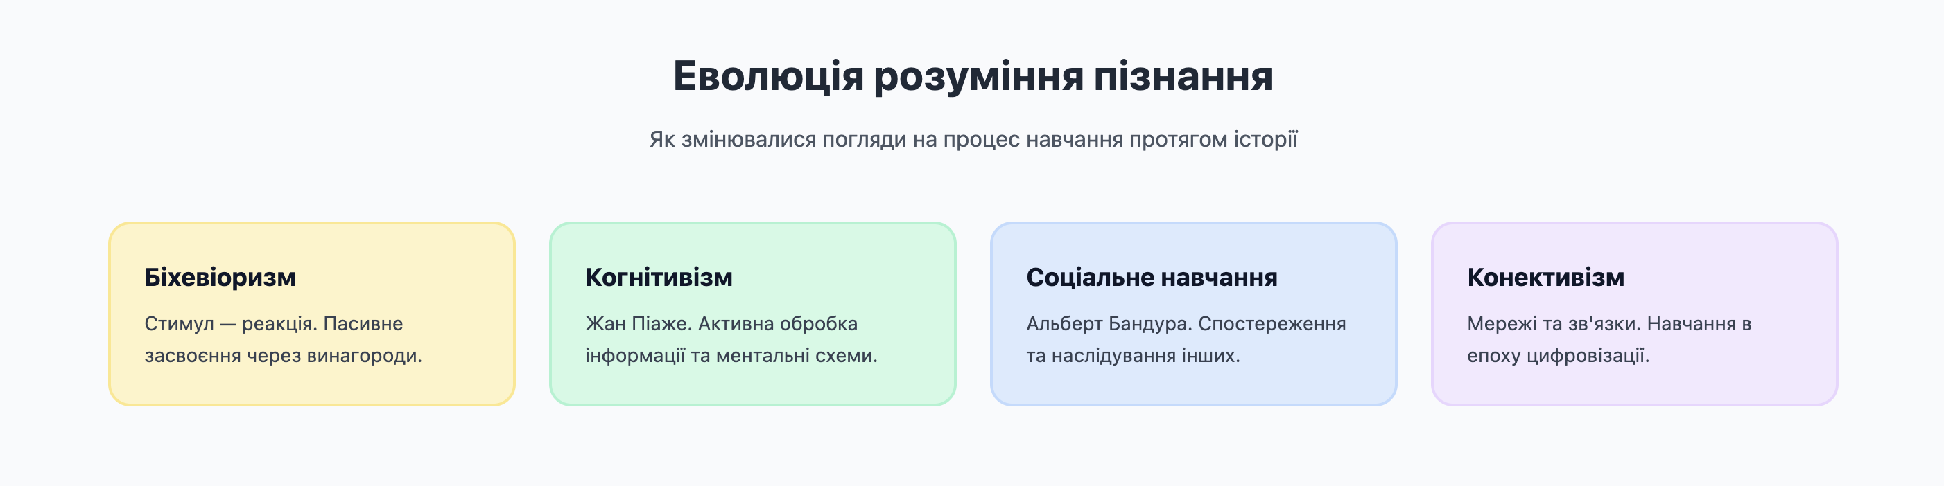The width and height of the screenshot is (1944, 486).
Task: Open the "Соціальне навчання" card title
Action: tap(1151, 278)
